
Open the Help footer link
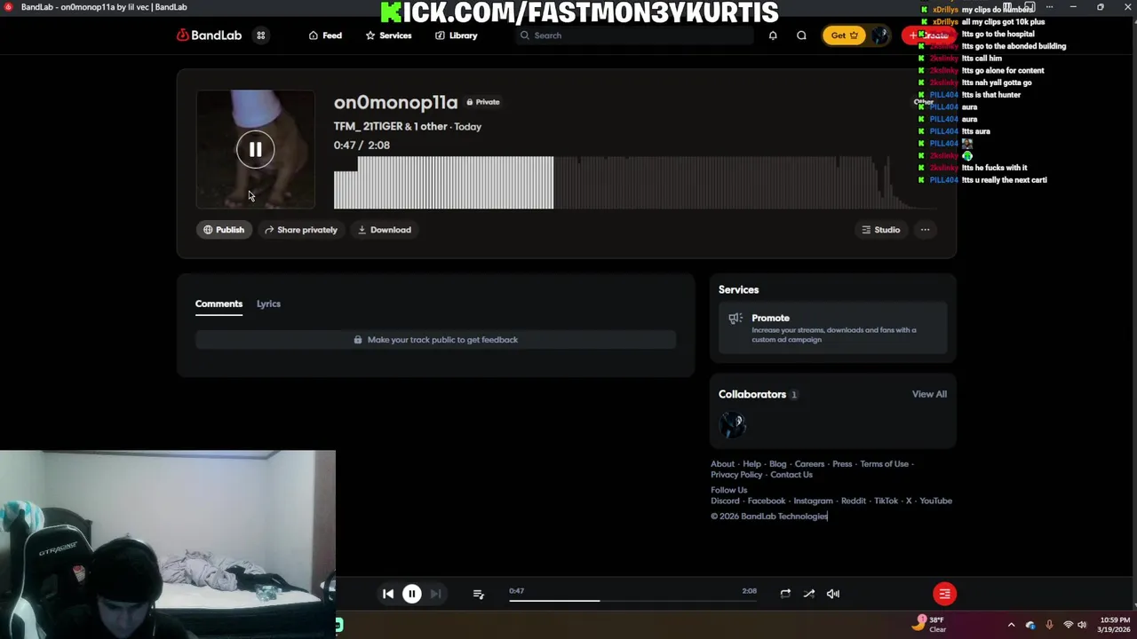click(x=751, y=464)
